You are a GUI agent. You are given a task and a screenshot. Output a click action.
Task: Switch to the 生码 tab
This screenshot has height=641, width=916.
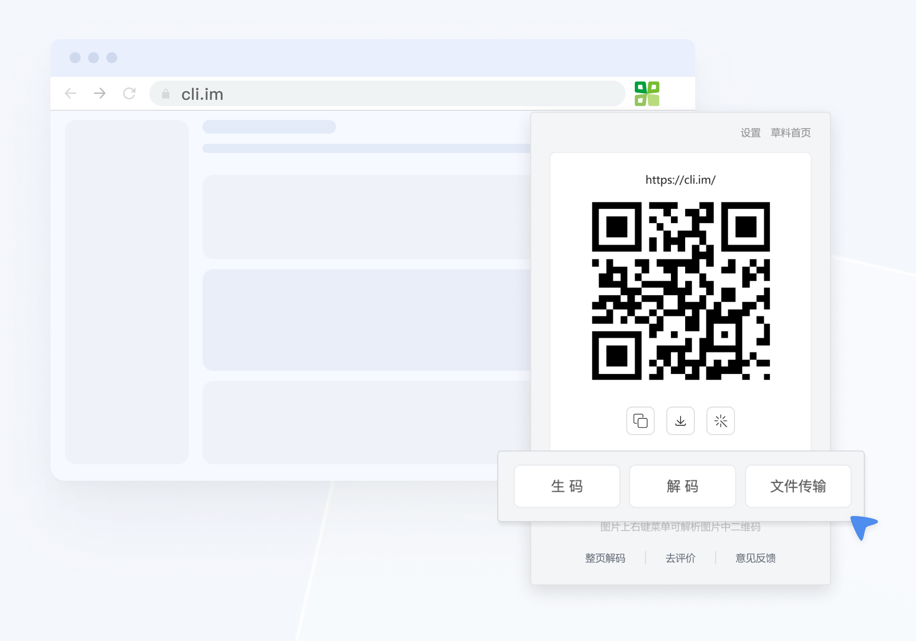pyautogui.click(x=567, y=486)
